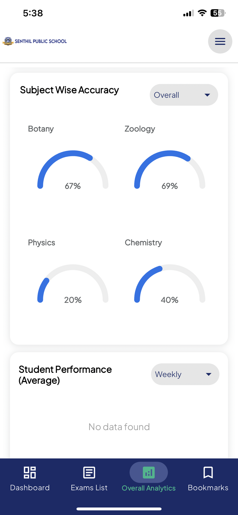
Task: Switch to the Dashboard tab label
Action: (x=30, y=488)
